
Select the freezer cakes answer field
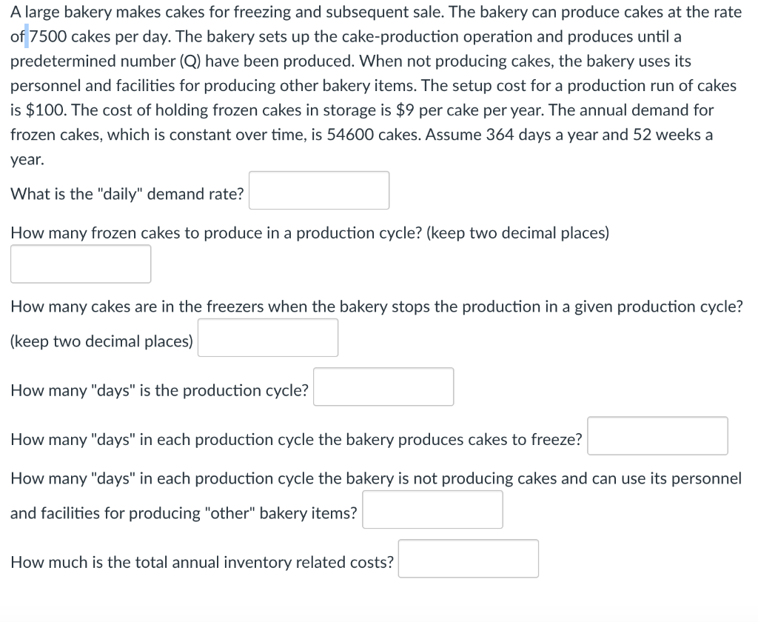pos(267,337)
